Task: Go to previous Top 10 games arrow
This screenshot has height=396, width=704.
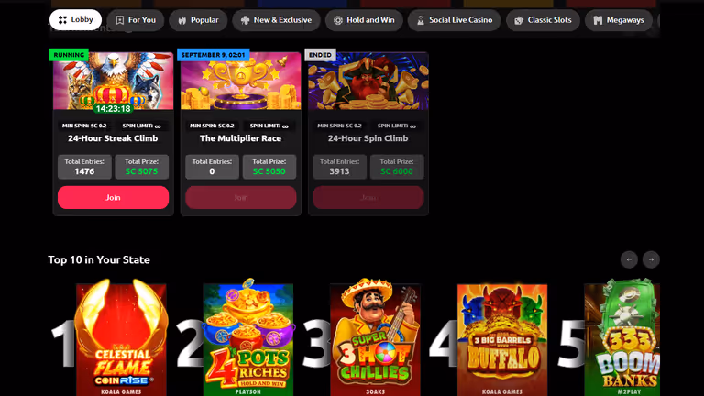Action: tap(629, 259)
